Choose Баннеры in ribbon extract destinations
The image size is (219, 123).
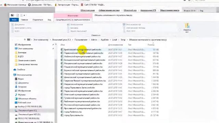click(x=73, y=28)
